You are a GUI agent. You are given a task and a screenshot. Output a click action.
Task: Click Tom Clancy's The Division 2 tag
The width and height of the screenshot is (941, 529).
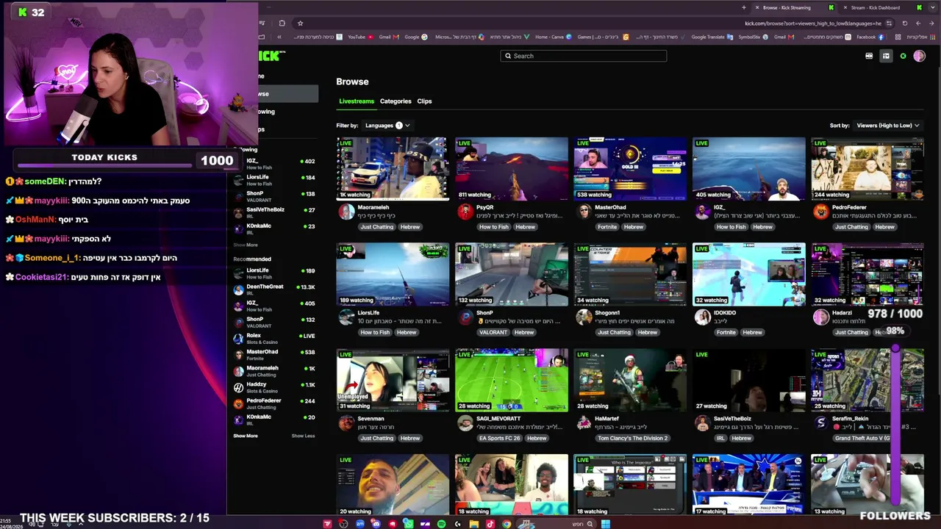633,439
